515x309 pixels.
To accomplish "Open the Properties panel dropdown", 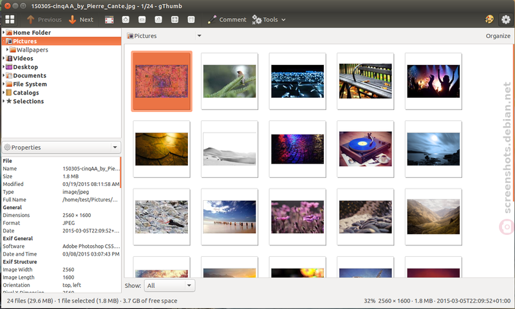I will pyautogui.click(x=61, y=147).
